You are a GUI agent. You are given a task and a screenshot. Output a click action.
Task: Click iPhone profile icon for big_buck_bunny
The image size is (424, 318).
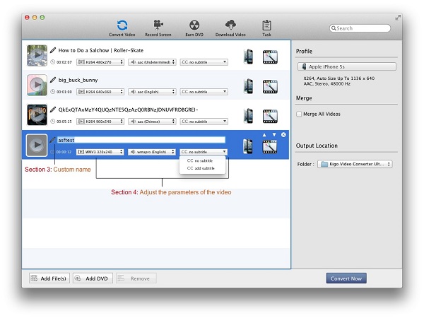pyautogui.click(x=248, y=86)
